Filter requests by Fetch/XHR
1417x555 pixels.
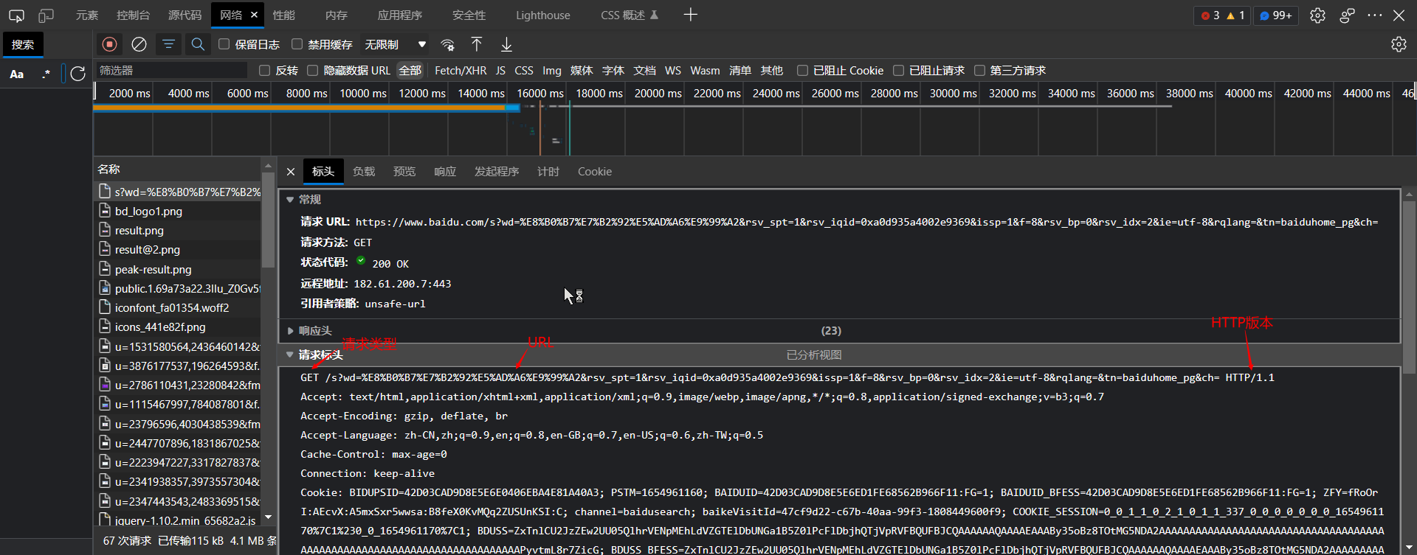461,71
